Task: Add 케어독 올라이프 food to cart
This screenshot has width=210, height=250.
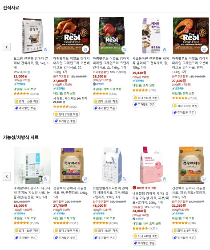Action: click(x=164, y=49)
